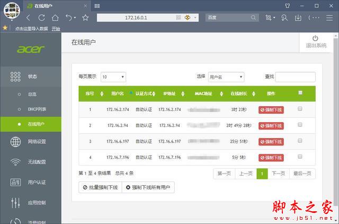Click the user avatar profile picture

[x=12, y=11]
